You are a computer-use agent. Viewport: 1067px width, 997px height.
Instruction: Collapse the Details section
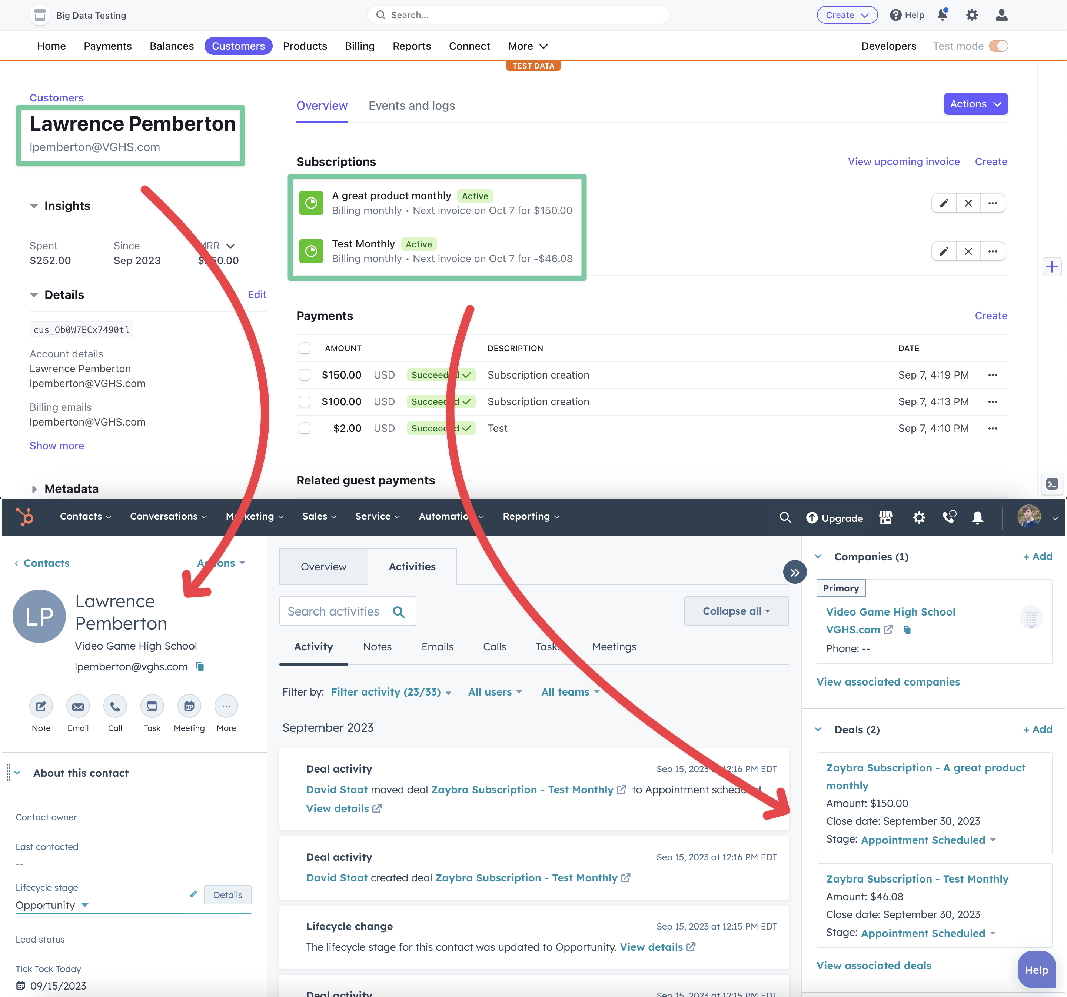pyautogui.click(x=34, y=295)
